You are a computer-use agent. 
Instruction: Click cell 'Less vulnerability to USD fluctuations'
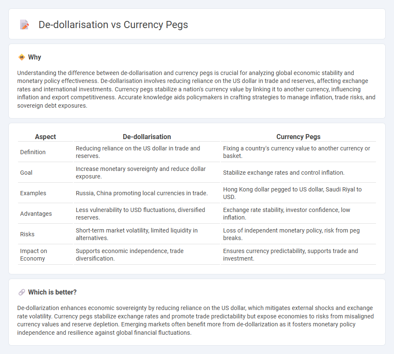147,214
